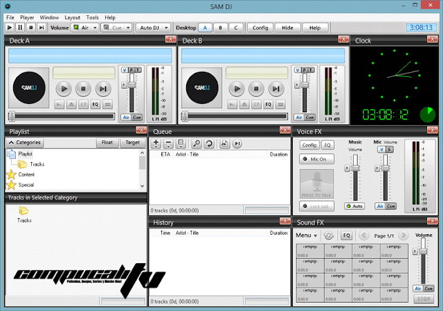Open the Air volume dropdown arrow
Image resolution: width=443 pixels, height=311 pixels.
pyautogui.click(x=96, y=28)
